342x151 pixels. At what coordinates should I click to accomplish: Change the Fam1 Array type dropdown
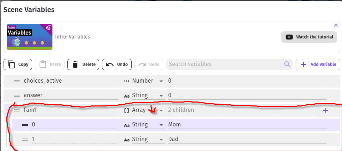coord(147,110)
